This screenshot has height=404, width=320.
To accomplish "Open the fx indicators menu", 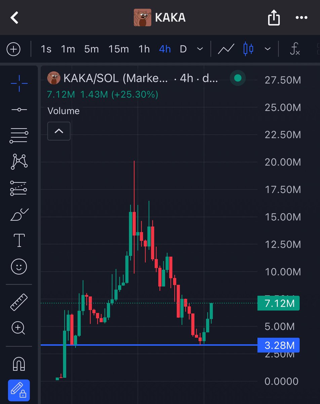I will [294, 49].
